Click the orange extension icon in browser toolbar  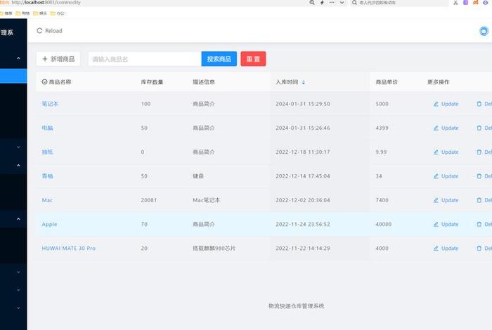[476, 3]
